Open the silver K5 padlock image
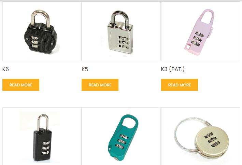Viewport: 242px width, 165px height. pos(121,31)
